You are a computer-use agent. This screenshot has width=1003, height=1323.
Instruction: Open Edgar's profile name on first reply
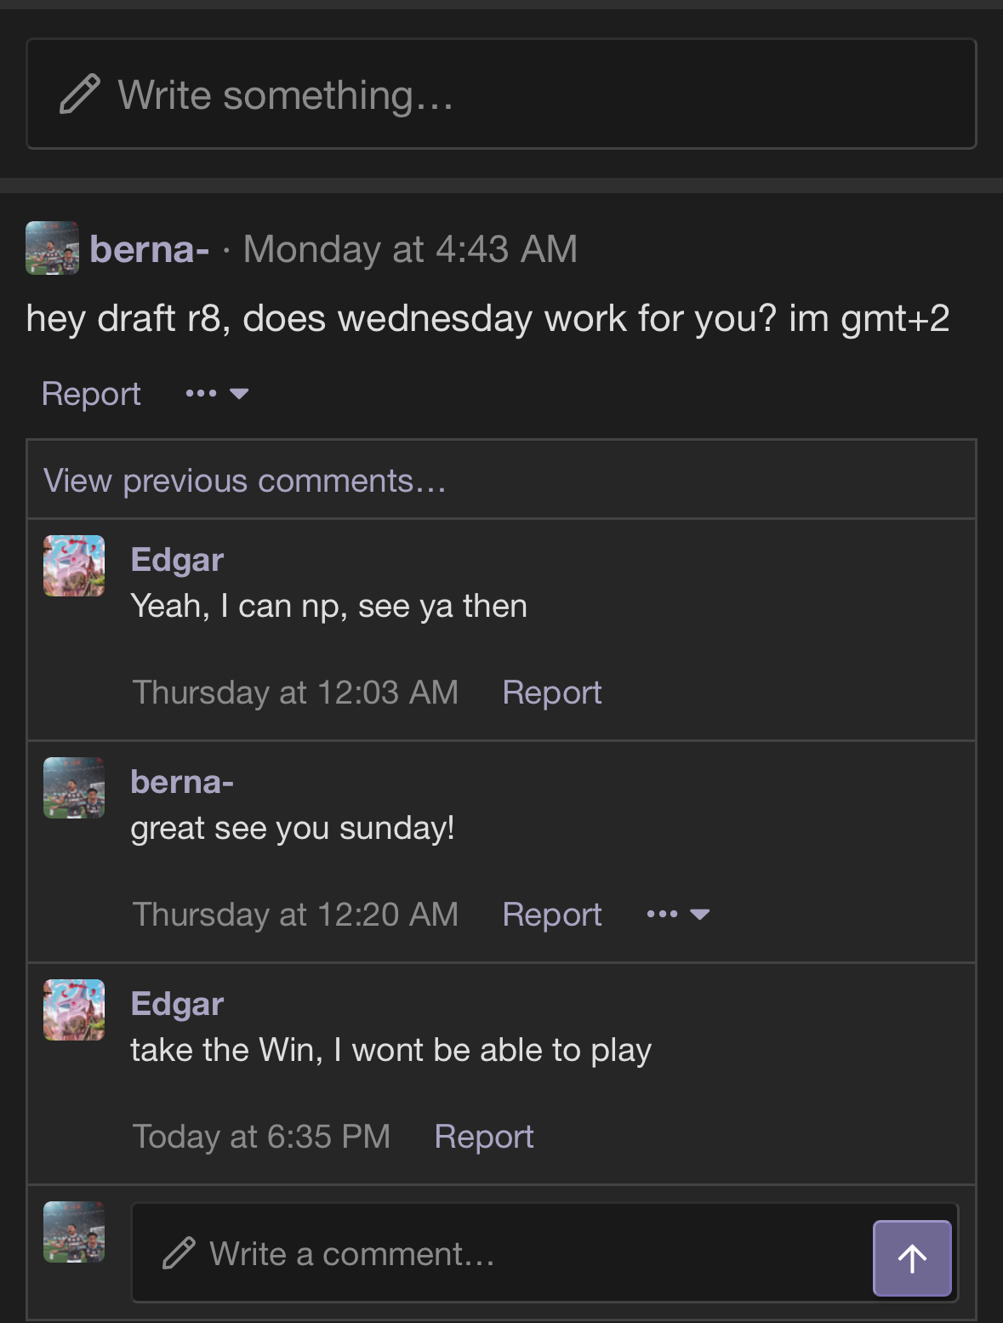(177, 560)
